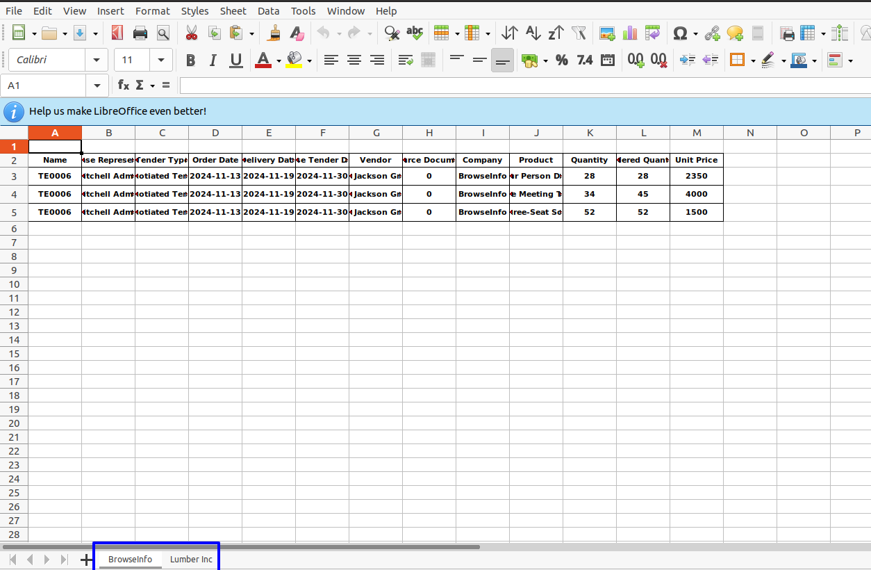Expand the Name Box dropdown arrow
The height and width of the screenshot is (570, 871).
click(97, 85)
